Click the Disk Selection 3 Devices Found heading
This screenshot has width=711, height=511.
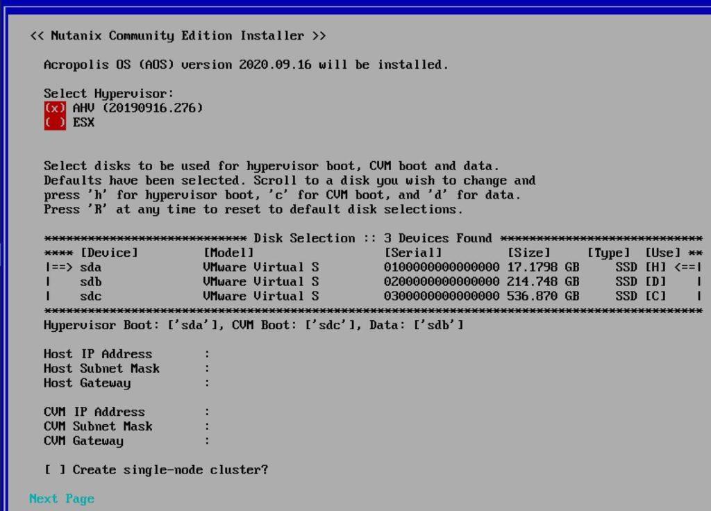(x=373, y=239)
